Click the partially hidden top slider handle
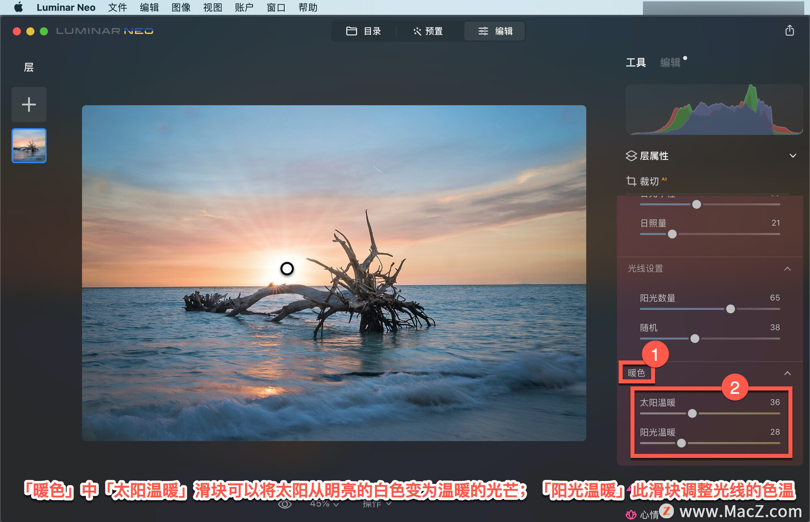Screen dimensions: 810x522 [x=697, y=204]
